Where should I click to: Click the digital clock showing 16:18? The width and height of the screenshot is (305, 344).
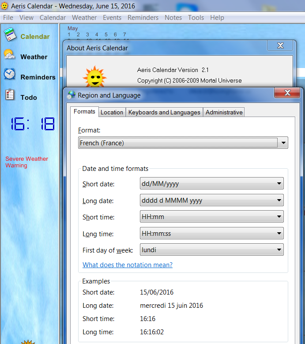click(x=33, y=124)
